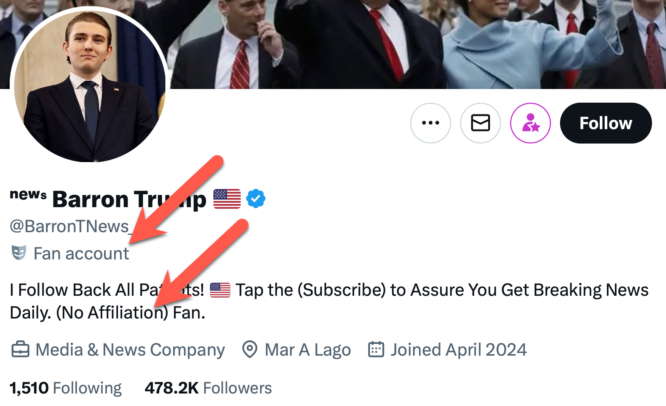
Task: Open the 1,510 Following list
Action: (66, 388)
